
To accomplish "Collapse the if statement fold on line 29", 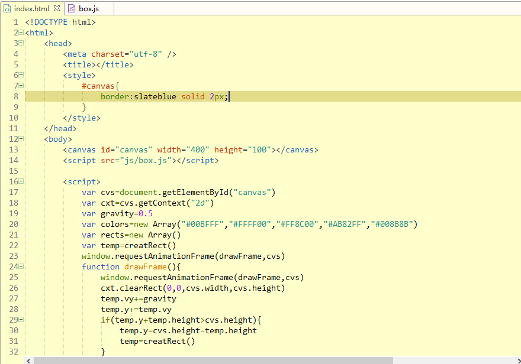I will coord(21,319).
